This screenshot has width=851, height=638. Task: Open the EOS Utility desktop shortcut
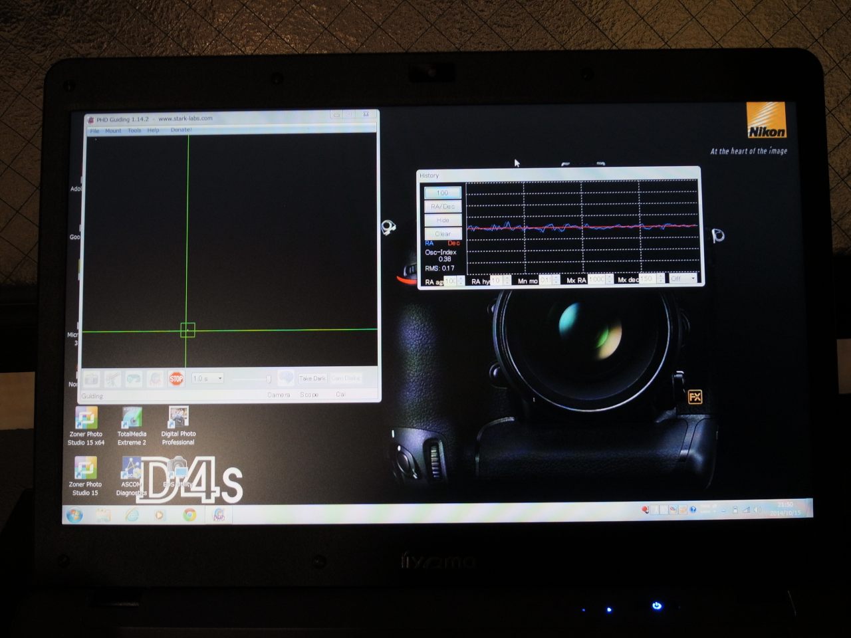[178, 473]
